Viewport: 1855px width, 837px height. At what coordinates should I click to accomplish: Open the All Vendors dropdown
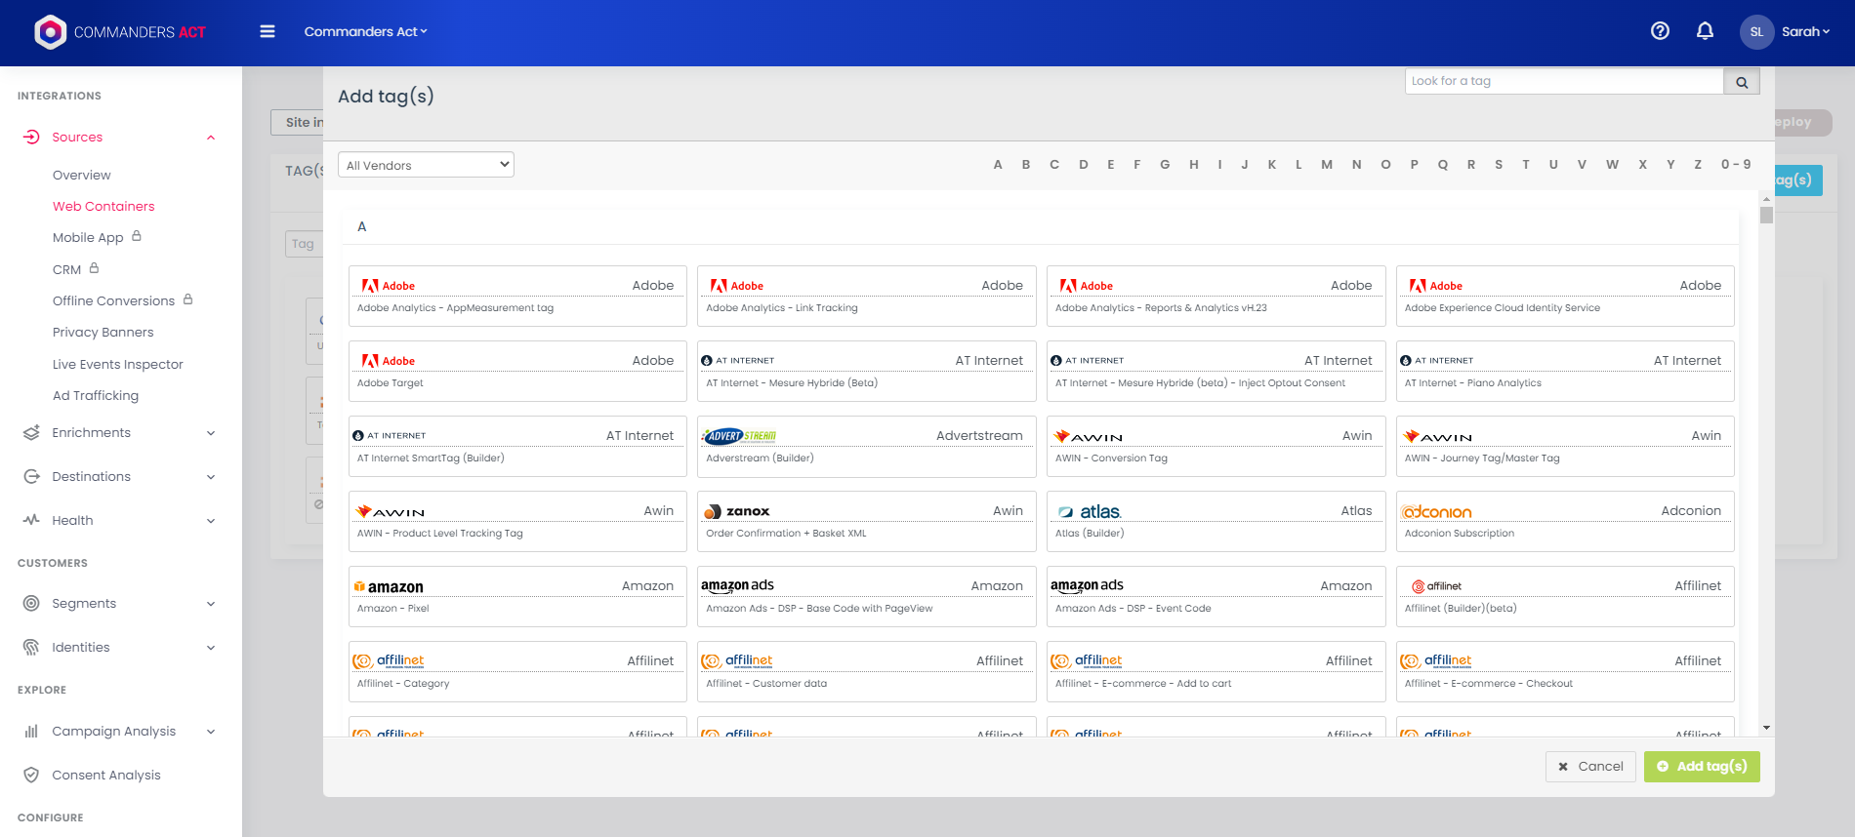(x=426, y=165)
